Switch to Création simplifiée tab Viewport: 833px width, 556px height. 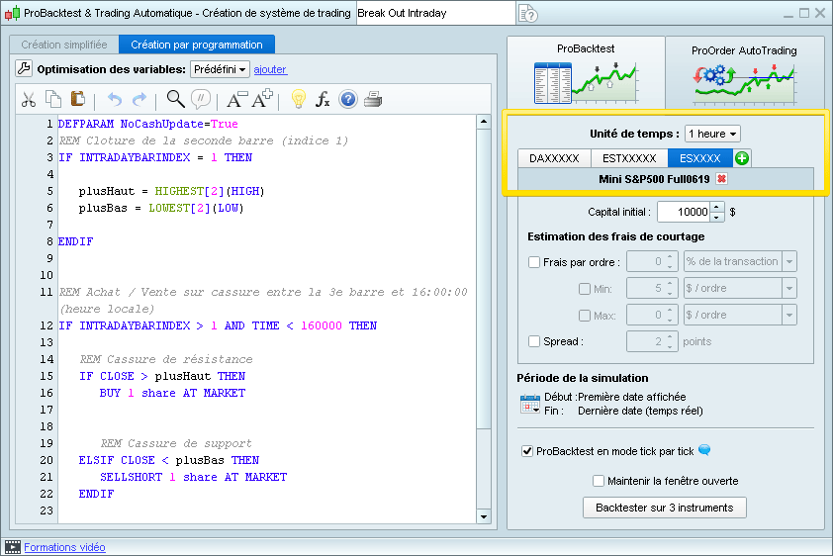pyautogui.click(x=63, y=45)
